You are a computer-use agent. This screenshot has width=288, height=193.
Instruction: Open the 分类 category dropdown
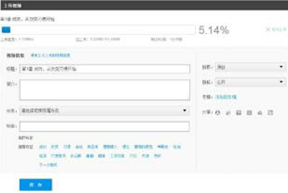coord(104,111)
